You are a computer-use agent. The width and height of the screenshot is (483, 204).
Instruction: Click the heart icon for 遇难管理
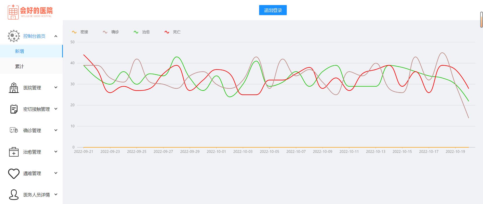pos(14,173)
